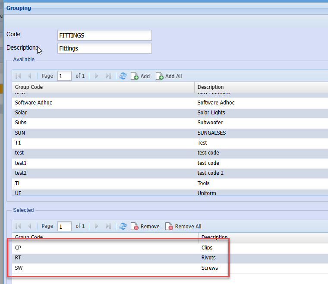The image size is (328, 284).
Task: Go to last page in Available grid
Action: 108,76
